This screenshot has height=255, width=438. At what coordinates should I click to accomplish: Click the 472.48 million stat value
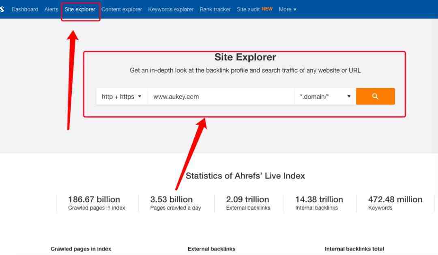click(395, 199)
